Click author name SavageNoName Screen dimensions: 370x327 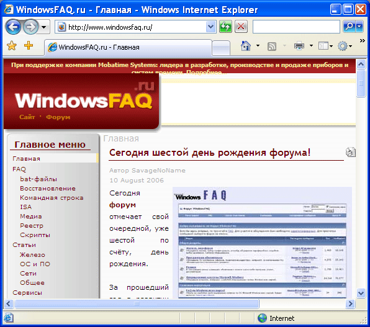click(x=158, y=171)
